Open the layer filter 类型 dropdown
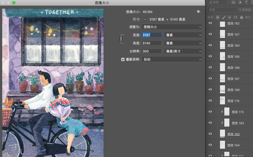 click(x=218, y=2)
